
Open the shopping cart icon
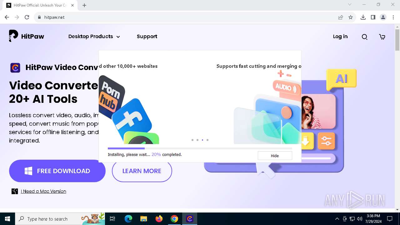[x=382, y=37]
